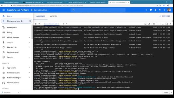Click the search products and resources field
This screenshot has width=174, height=98.
pyautogui.click(x=98, y=10)
